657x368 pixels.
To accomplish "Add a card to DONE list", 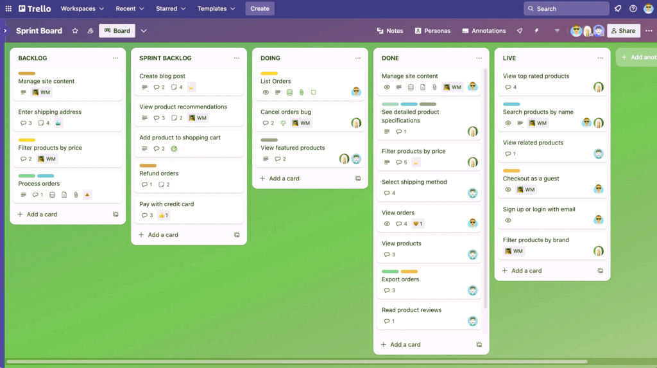I will tap(400, 344).
